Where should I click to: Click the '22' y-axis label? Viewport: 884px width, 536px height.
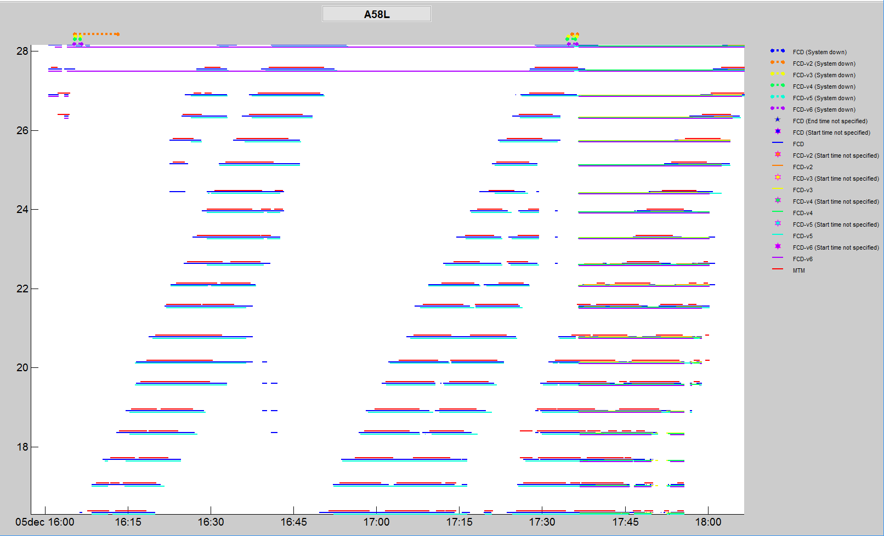pyautogui.click(x=22, y=289)
